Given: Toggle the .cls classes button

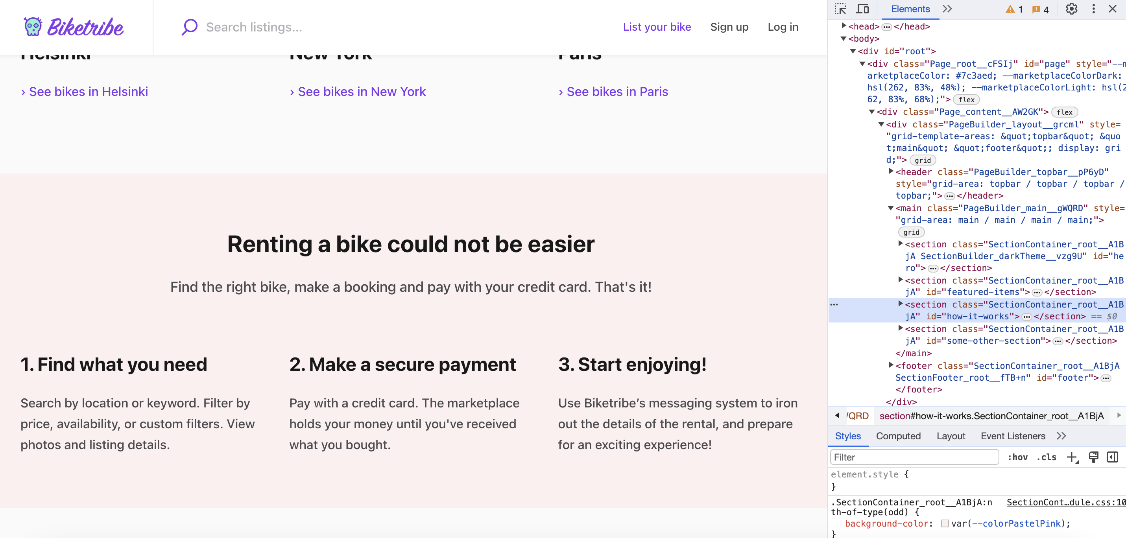Looking at the screenshot, I should [x=1046, y=457].
